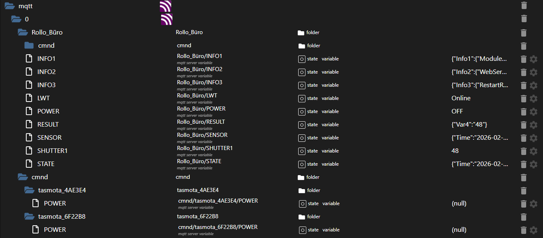This screenshot has width=543, height=238.
Task: Click the document icon beside SENSOR
Action: tap(29, 137)
